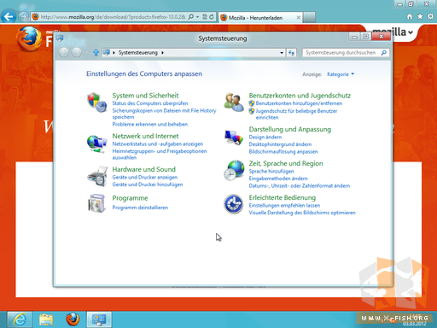The width and height of the screenshot is (437, 328).
Task: Click the Systemsteuerung back button
Action: 64,52
